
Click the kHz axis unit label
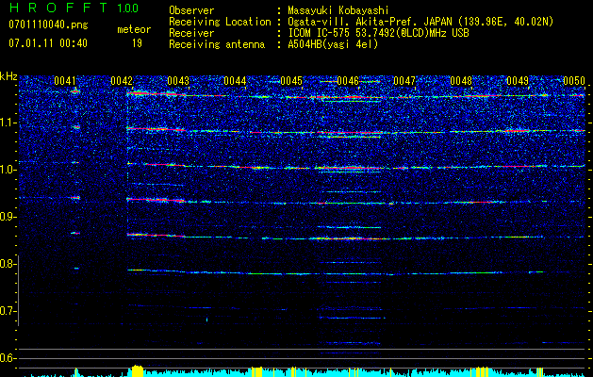[x=8, y=76]
